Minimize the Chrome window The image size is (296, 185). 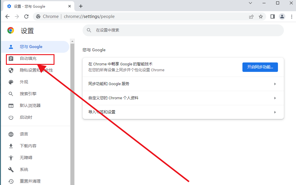[264, 3]
